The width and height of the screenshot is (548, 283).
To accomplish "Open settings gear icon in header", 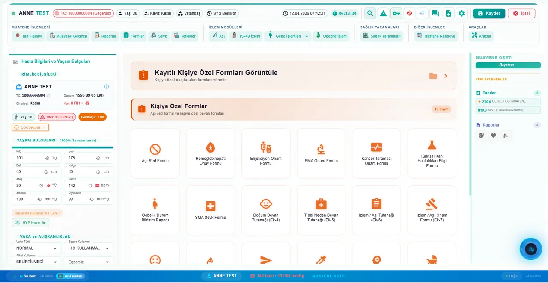I will coord(462,13).
